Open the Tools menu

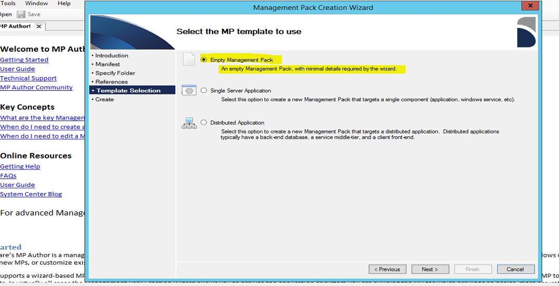(8, 3)
